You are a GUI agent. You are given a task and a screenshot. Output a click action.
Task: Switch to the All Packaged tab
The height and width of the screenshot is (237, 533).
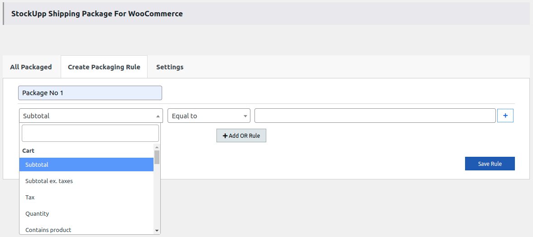click(31, 67)
